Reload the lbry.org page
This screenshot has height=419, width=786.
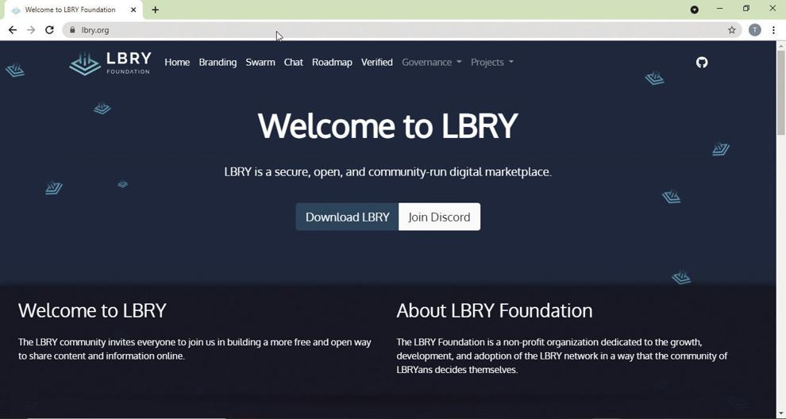49,30
